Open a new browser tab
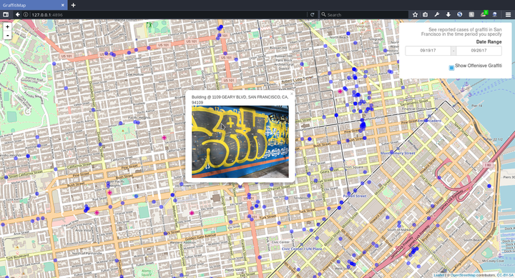Viewport: 515px width, 278px height. (x=73, y=5)
